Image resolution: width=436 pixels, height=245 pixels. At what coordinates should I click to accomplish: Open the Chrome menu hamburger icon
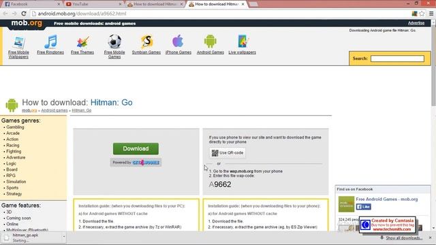(431, 14)
